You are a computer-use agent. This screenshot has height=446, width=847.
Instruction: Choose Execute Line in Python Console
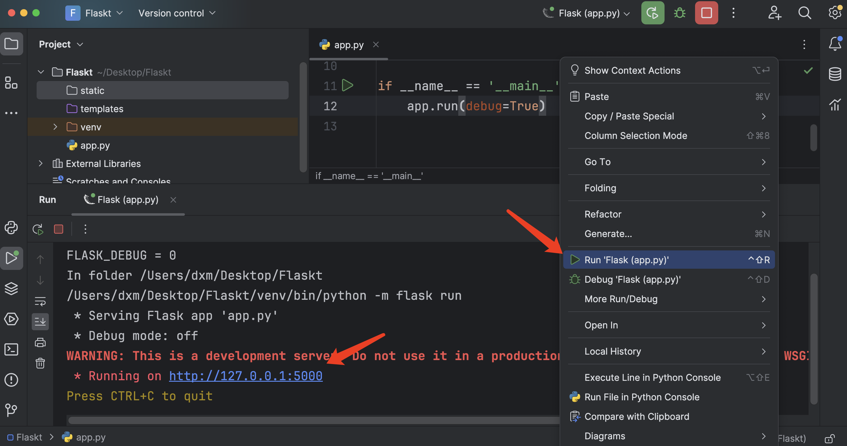[x=669, y=377]
